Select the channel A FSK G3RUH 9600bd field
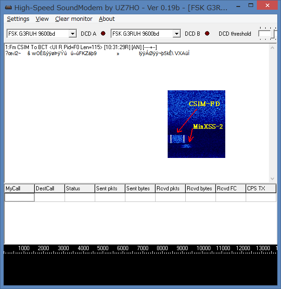281x289 pixels. (x=42, y=33)
